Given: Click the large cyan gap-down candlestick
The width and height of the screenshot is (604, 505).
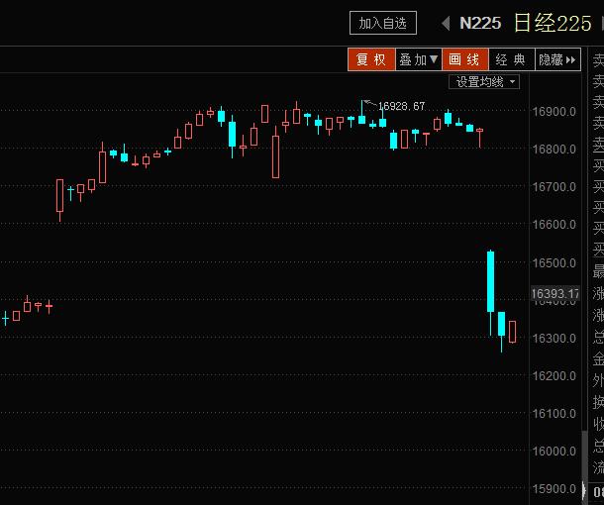Looking at the screenshot, I should pyautogui.click(x=490, y=281).
